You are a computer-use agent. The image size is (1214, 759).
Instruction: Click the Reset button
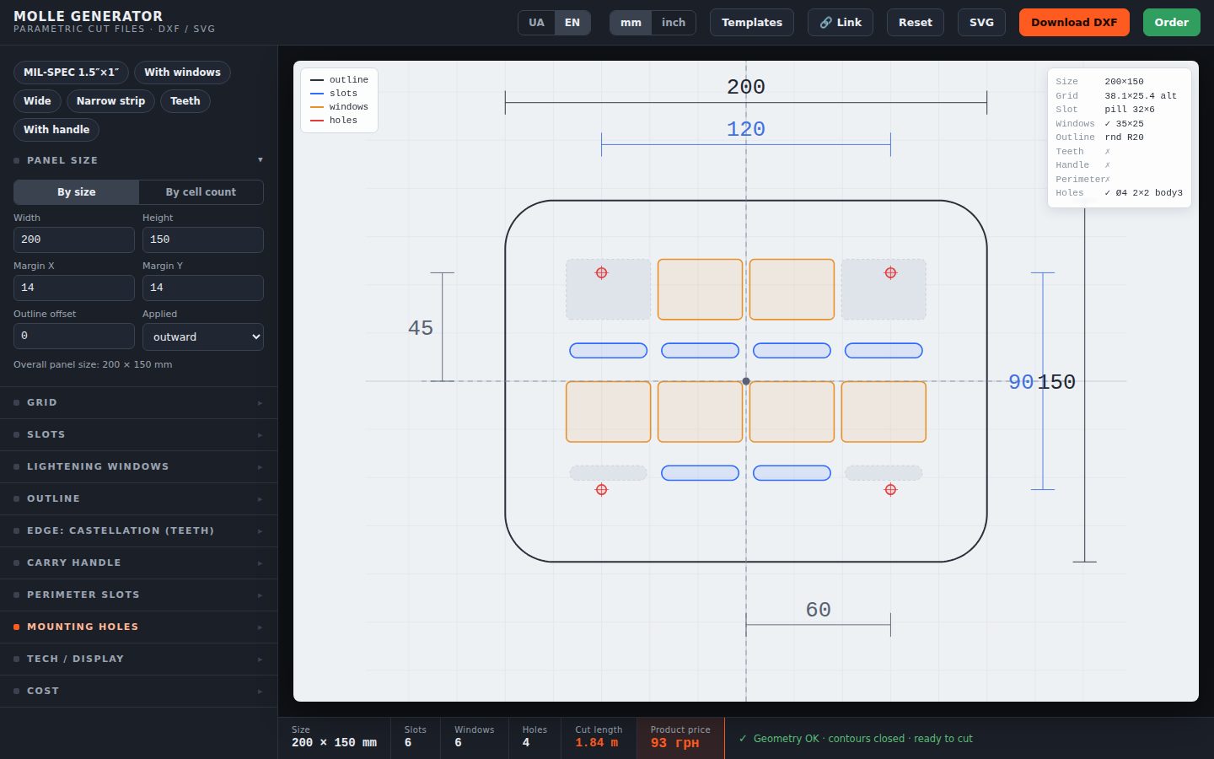tap(916, 23)
